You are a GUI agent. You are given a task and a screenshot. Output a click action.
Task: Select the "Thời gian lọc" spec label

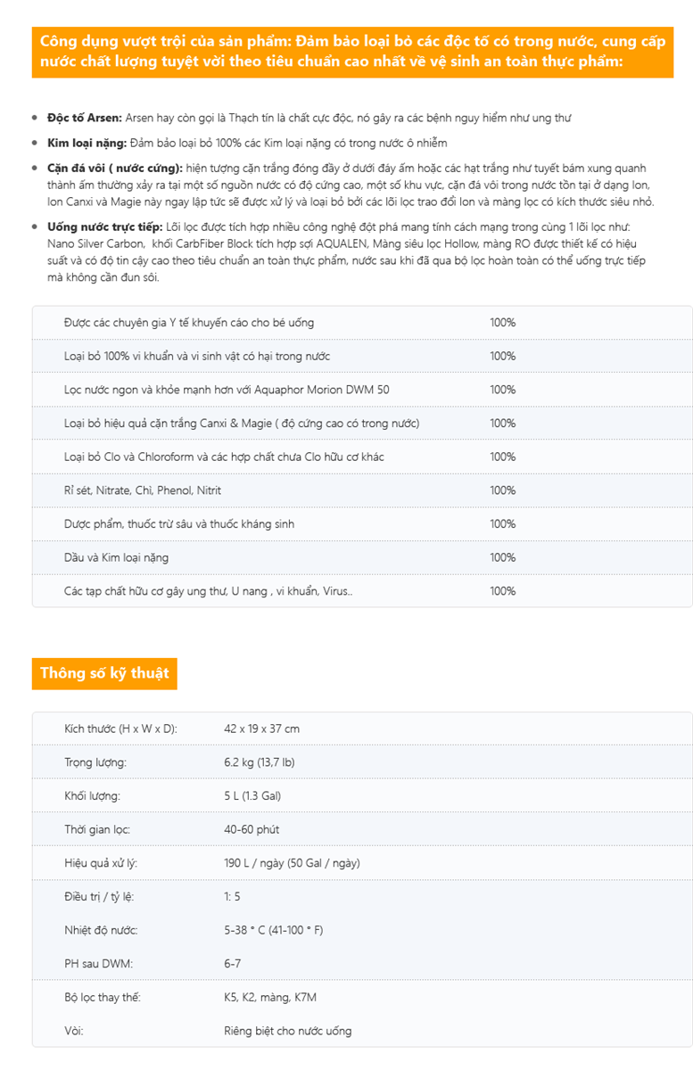pyautogui.click(x=97, y=829)
